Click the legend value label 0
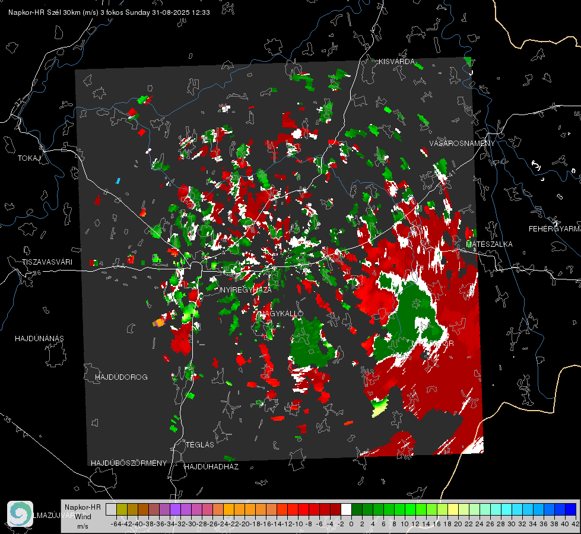The width and height of the screenshot is (581, 534). coord(351,524)
